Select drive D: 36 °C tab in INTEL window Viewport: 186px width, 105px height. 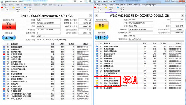(18, 10)
